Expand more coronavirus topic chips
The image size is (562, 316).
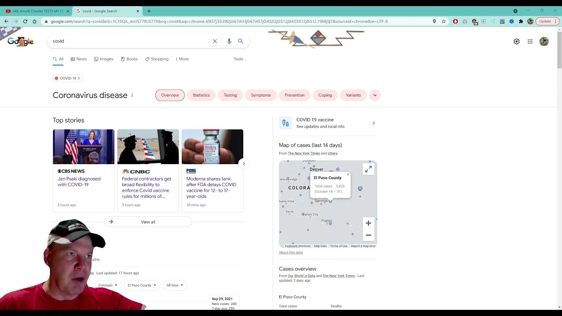[x=375, y=95]
